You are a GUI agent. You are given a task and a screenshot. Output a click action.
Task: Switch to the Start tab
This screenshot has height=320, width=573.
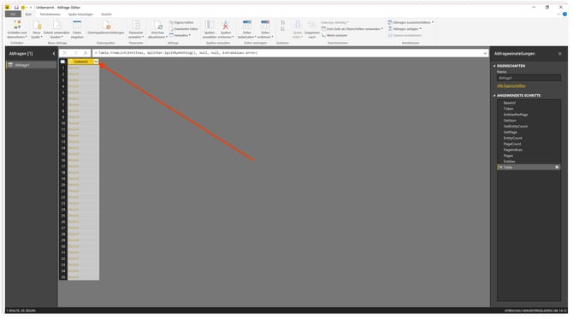[28, 15]
